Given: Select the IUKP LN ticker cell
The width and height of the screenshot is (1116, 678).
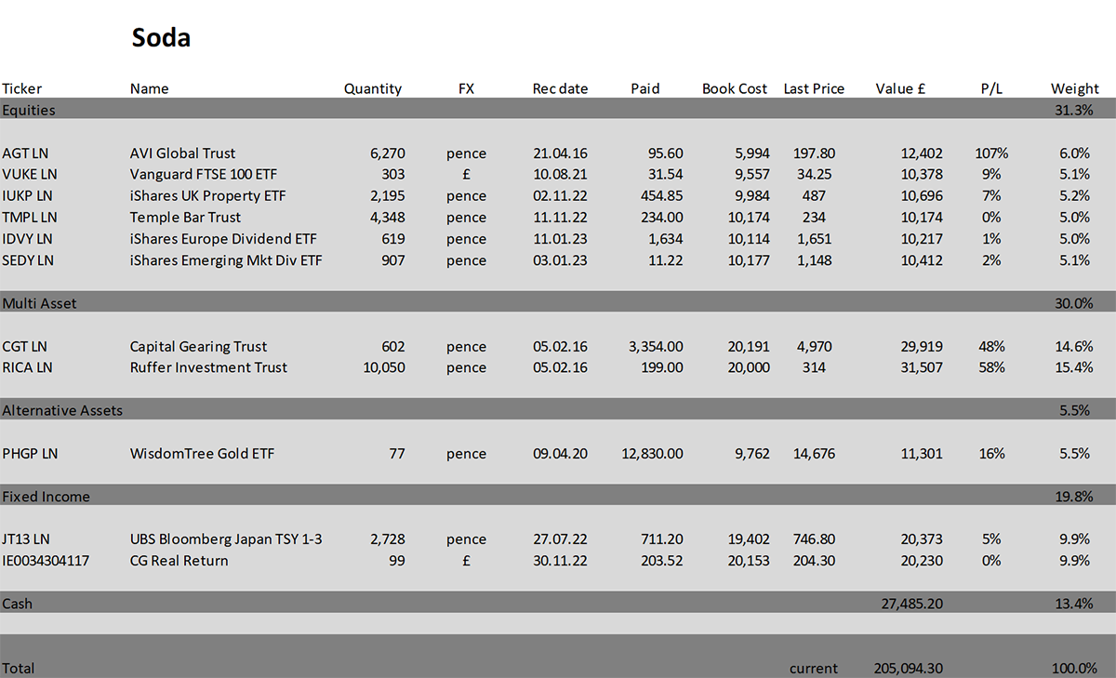Looking at the screenshot, I should click(28, 196).
